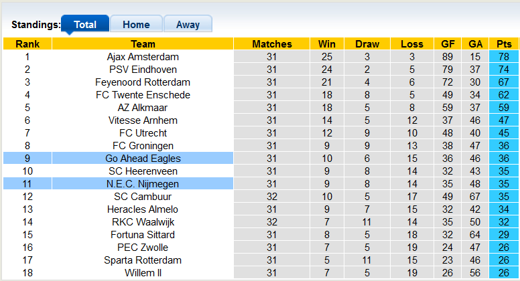Viewport: 520px width, 281px height.
Task: Open the Home standings tab
Action: point(136,25)
